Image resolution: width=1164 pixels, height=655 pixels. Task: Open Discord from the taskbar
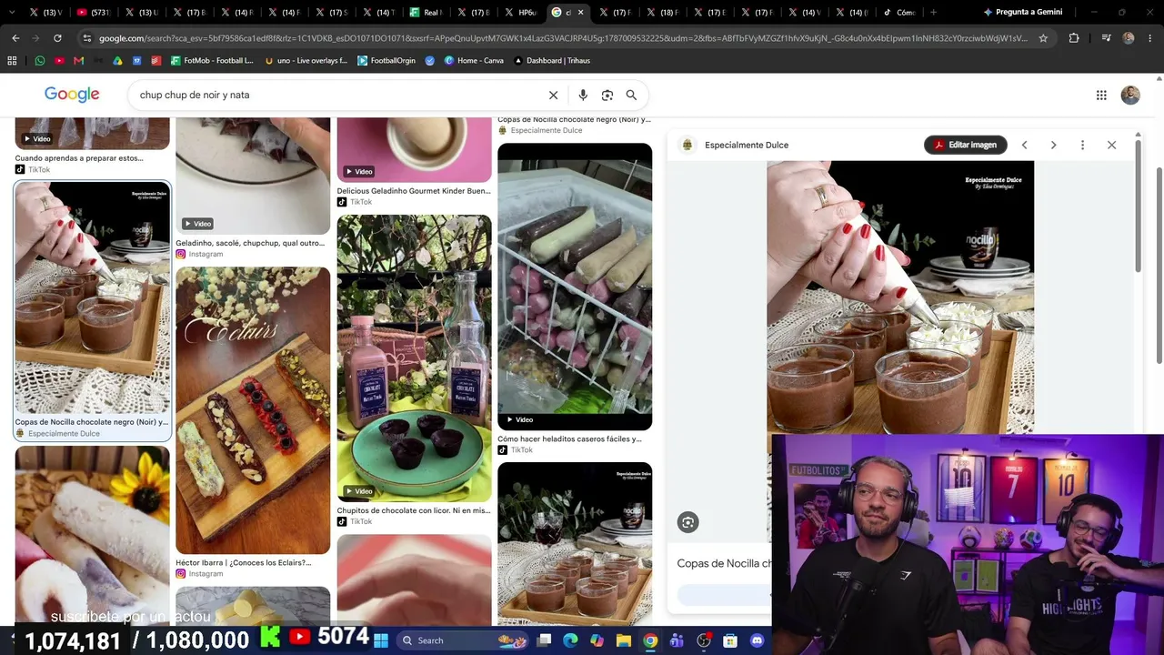click(x=757, y=640)
